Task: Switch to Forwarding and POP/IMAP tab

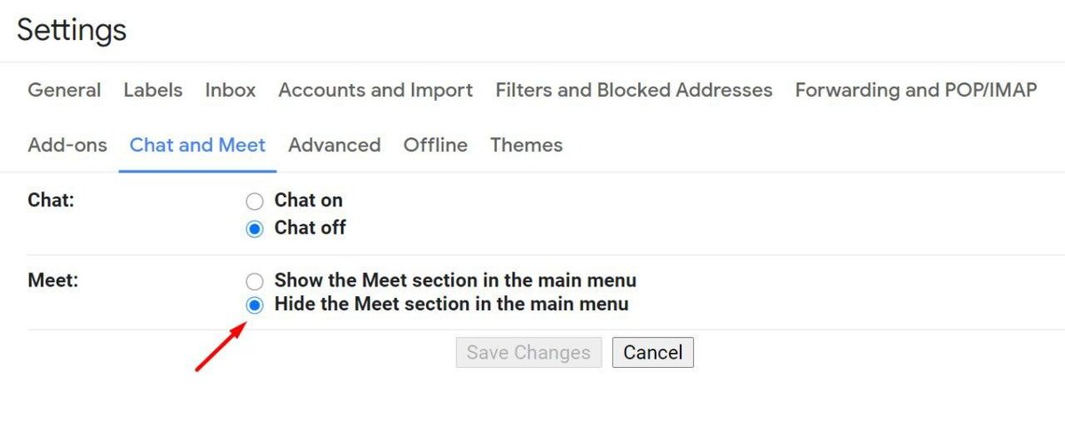Action: [x=916, y=90]
